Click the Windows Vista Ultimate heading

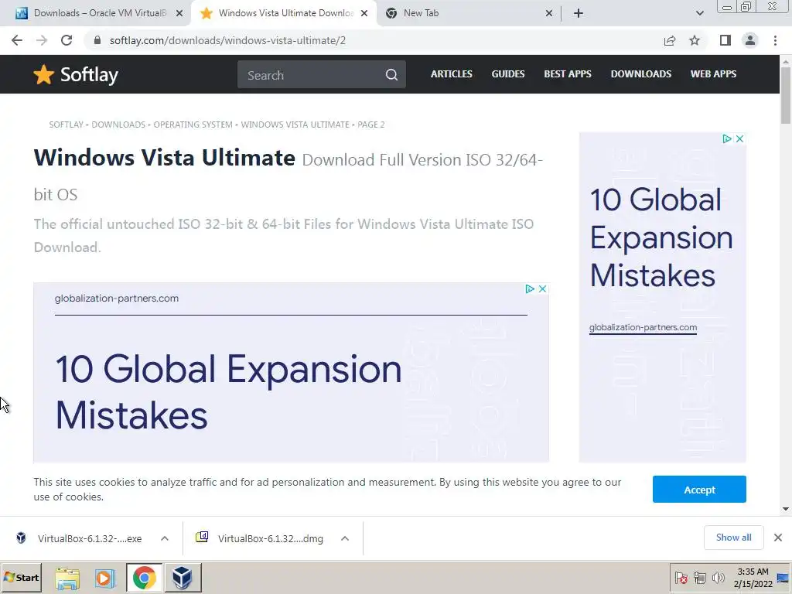[x=164, y=158]
